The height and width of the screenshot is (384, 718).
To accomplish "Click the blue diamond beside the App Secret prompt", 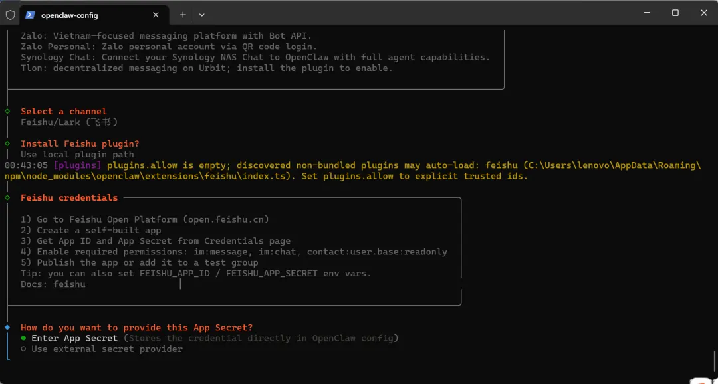I will coord(7,328).
